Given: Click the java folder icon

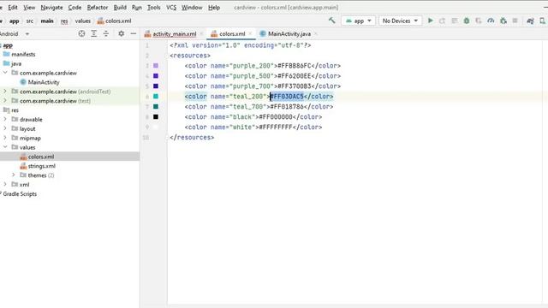Looking at the screenshot, I should coord(6,63).
